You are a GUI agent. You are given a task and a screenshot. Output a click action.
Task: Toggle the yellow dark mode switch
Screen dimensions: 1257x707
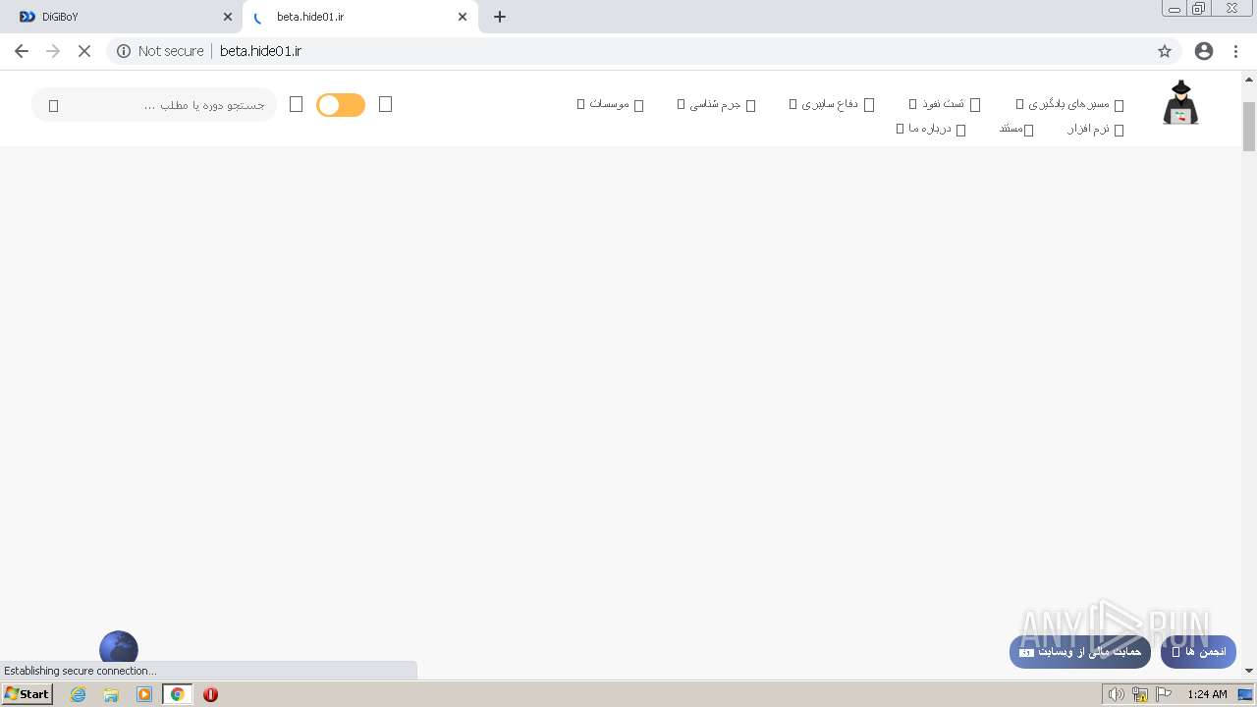click(341, 105)
